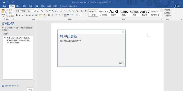
Task: Apply strikethrough abc formatting
Action: 27,15
